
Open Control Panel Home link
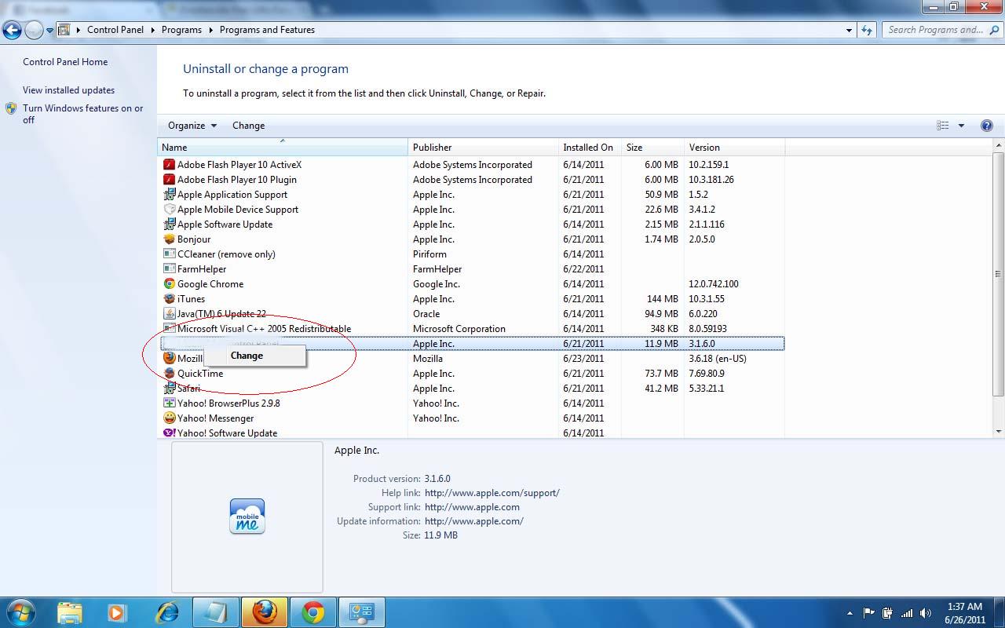65,62
